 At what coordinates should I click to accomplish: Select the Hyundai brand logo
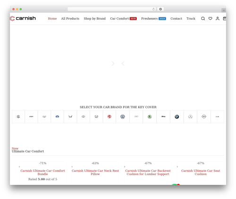pos(44,117)
